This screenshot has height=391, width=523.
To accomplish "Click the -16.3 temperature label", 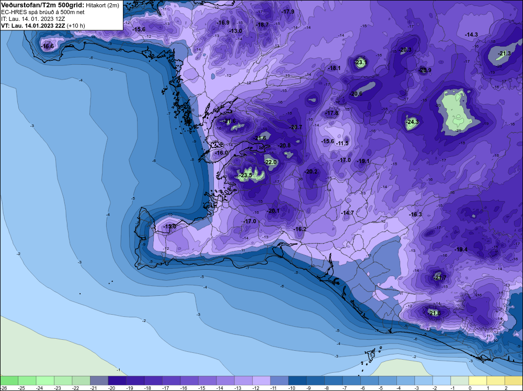I will [416, 214].
